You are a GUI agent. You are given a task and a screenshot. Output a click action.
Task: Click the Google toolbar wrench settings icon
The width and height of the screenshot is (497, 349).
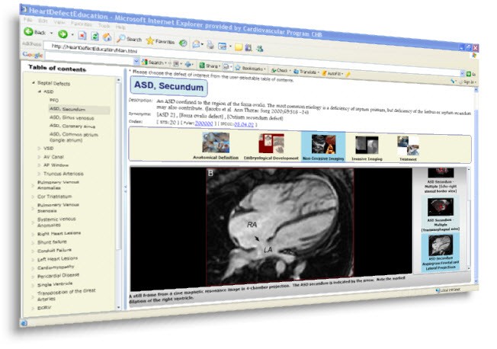(x=453, y=81)
